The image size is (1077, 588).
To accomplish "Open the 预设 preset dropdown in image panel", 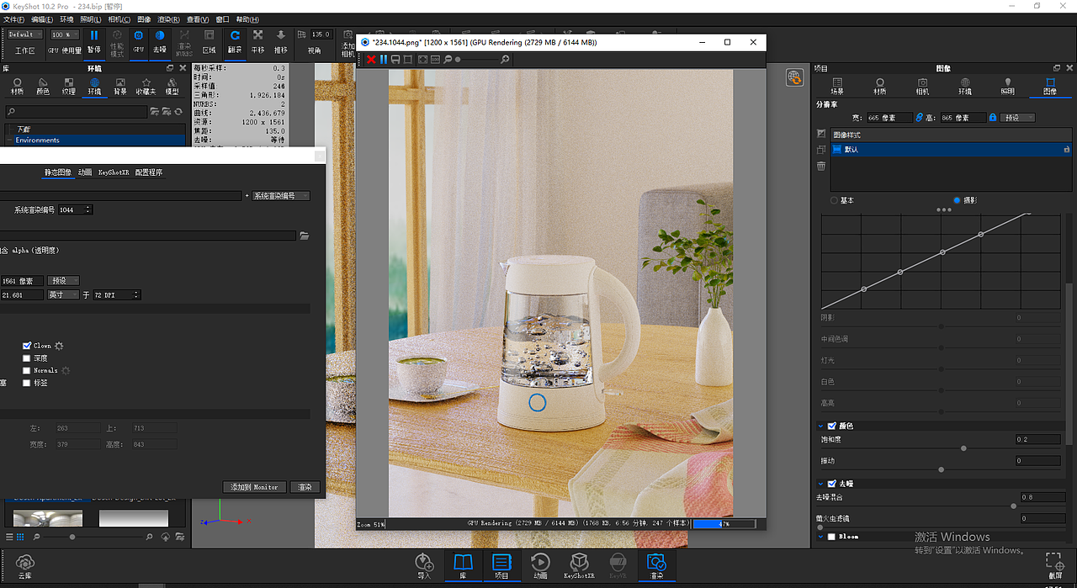I will pos(1018,118).
